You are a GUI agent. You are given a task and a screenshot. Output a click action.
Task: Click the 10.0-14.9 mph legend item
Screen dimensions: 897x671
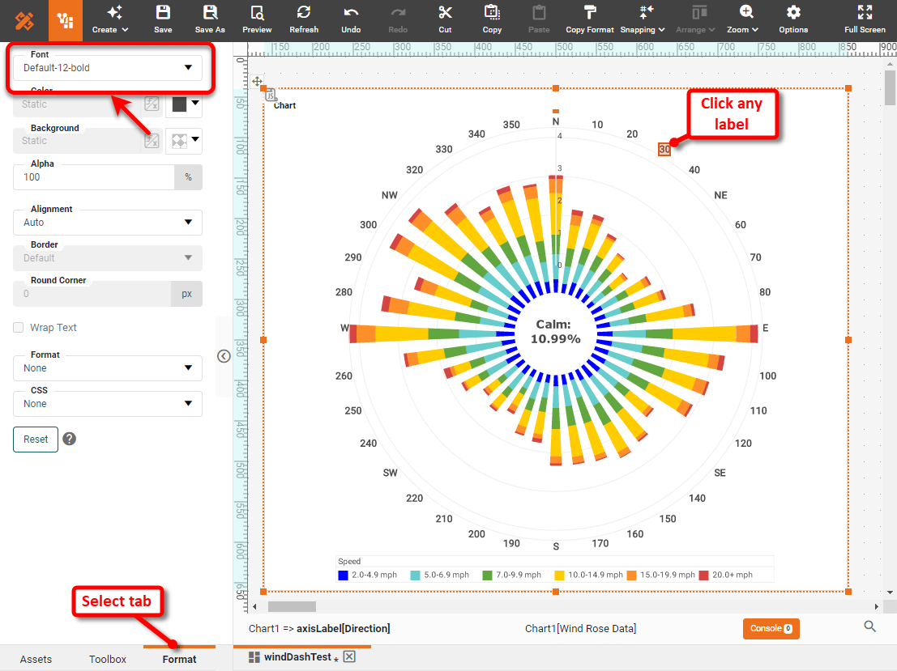coord(588,575)
